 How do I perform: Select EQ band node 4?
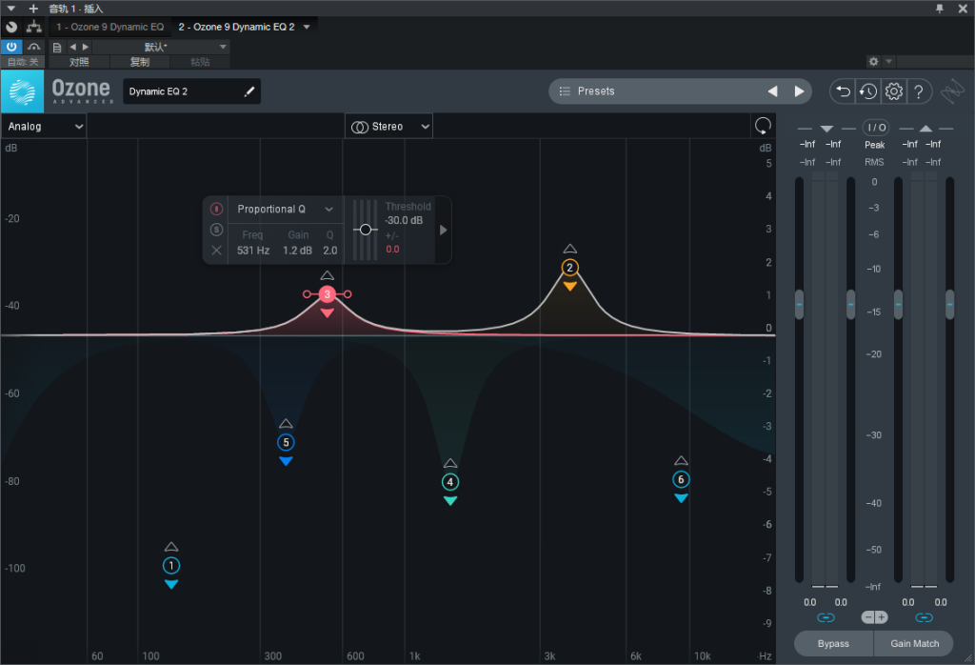[x=450, y=482]
